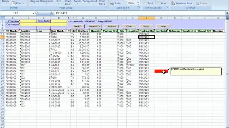
Task: Click the Get PO button
Action: pyautogui.click(x=78, y=26)
